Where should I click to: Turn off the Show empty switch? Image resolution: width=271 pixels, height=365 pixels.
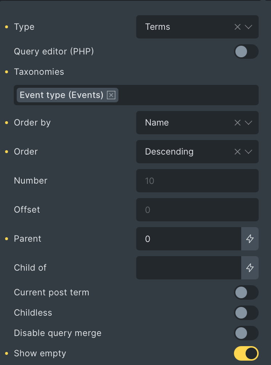coord(246,353)
